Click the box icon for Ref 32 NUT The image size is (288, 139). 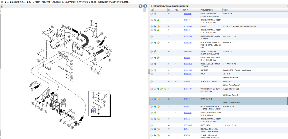pos(158,99)
